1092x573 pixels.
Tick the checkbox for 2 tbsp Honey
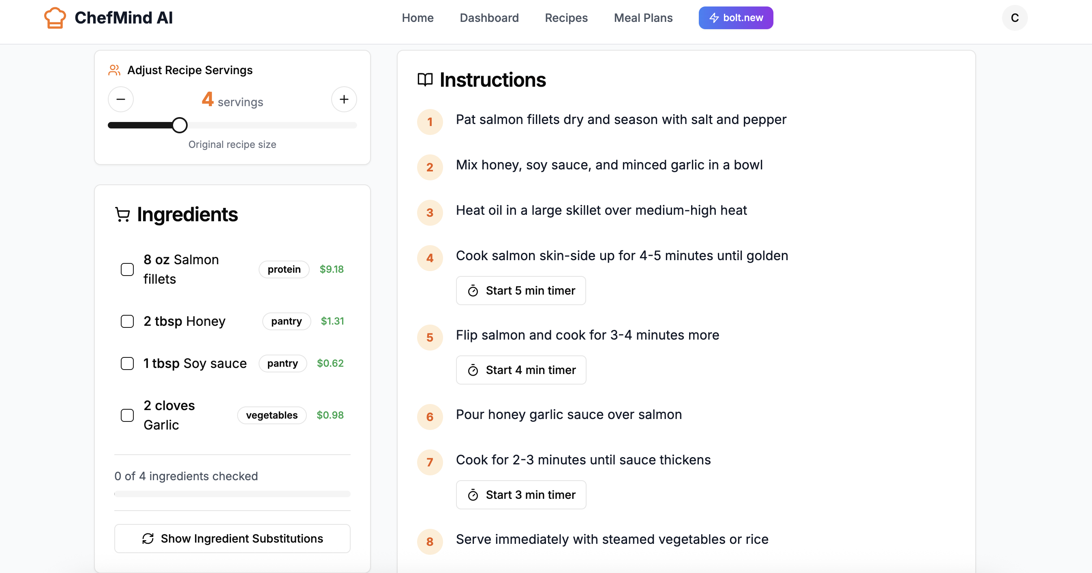127,321
